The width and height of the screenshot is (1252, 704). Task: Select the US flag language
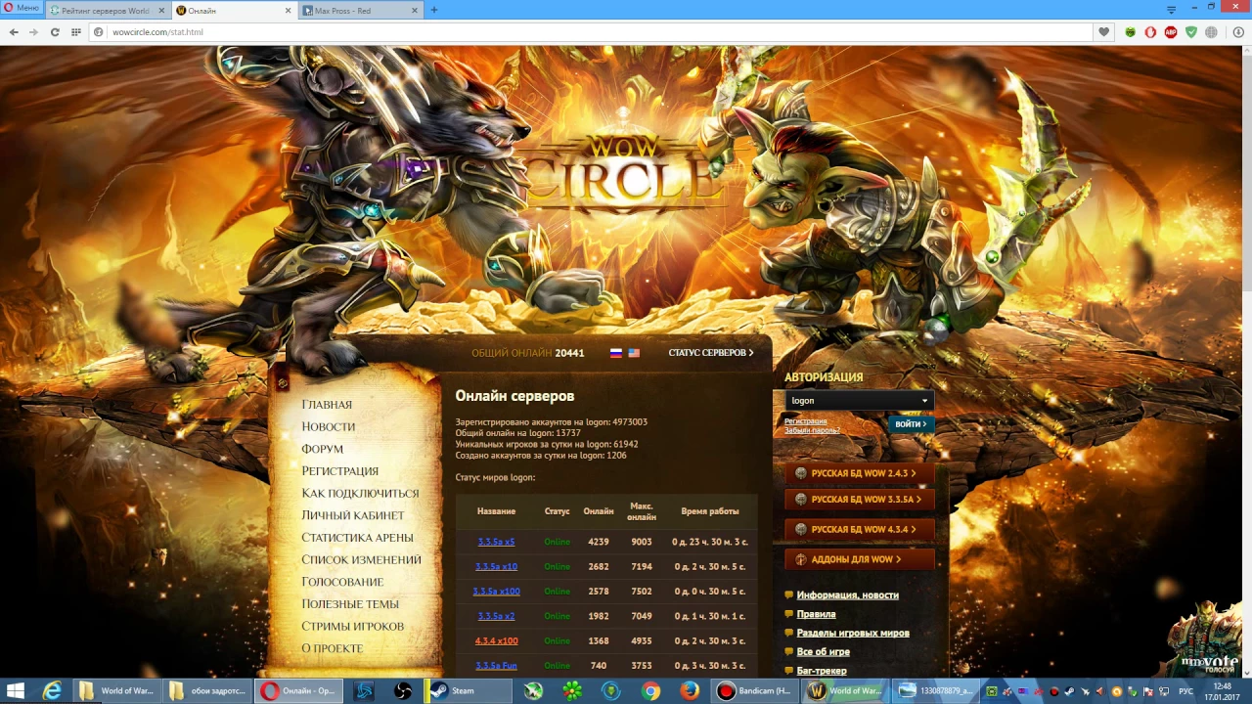click(634, 353)
